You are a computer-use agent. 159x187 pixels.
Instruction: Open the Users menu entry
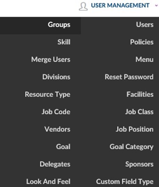145,25
